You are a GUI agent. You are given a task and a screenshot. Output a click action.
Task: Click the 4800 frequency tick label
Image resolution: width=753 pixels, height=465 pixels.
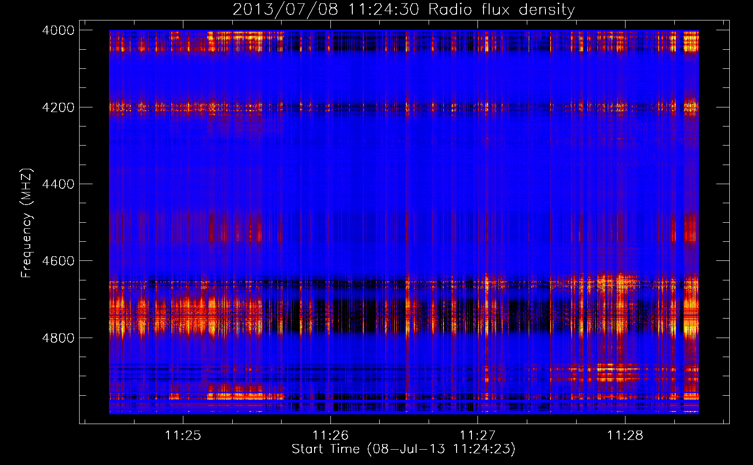pyautogui.click(x=58, y=338)
